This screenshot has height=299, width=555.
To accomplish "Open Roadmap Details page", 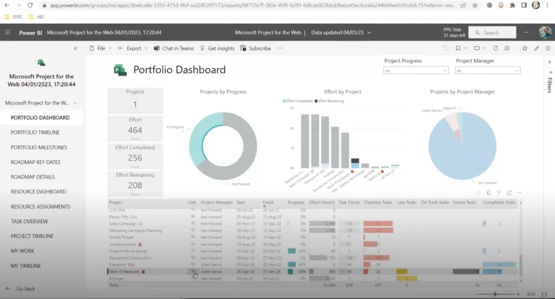I will tap(33, 177).
